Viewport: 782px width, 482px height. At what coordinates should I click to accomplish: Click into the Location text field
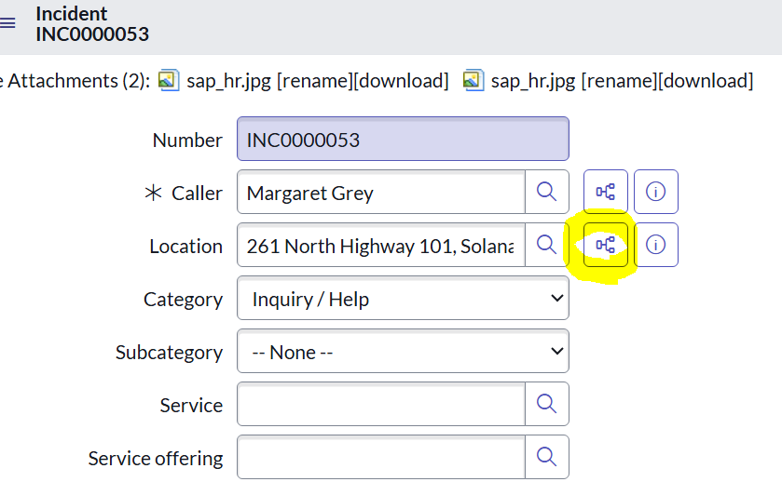pos(381,245)
